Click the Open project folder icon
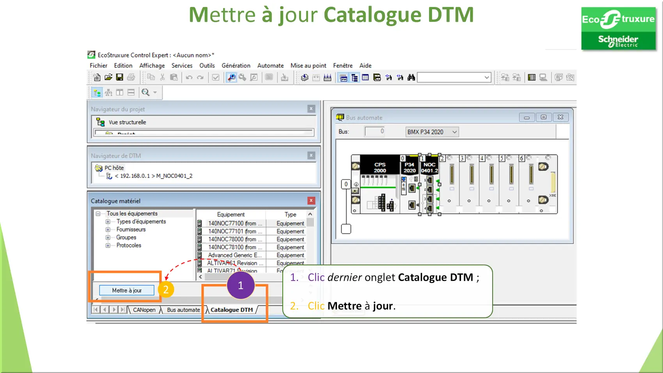The height and width of the screenshot is (373, 663). [x=108, y=77]
